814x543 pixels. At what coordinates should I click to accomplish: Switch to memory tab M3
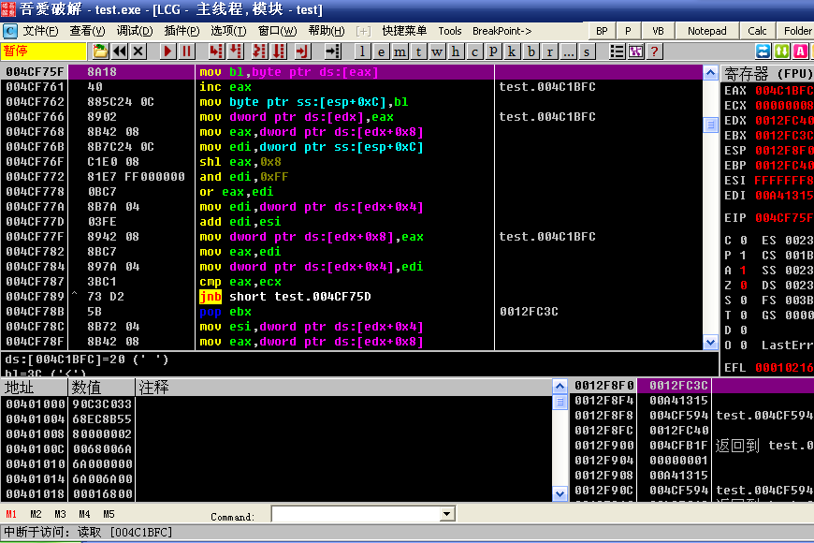click(x=60, y=514)
